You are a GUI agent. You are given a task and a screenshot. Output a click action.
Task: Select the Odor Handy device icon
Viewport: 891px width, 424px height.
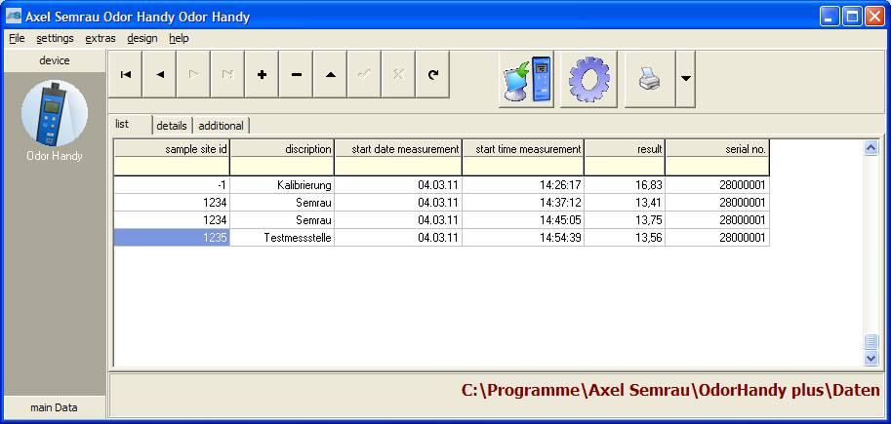[55, 113]
